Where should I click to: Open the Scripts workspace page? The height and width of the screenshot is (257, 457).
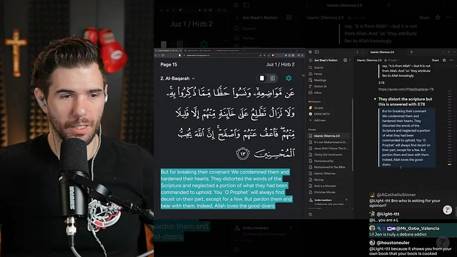click(x=329, y=108)
